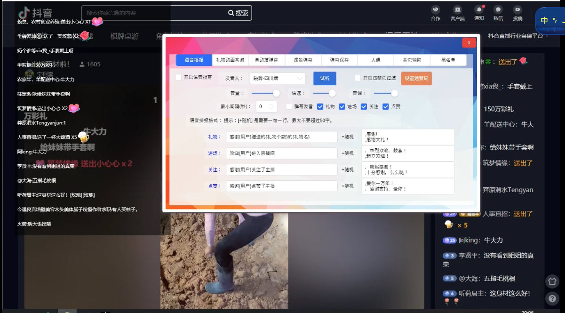Switch to the 礼物动画答谢 tab
This screenshot has width=565, height=313.
(230, 60)
